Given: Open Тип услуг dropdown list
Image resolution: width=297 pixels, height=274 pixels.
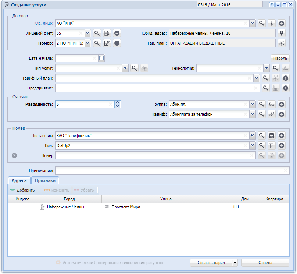Looking at the screenshot, I should pyautogui.click(x=125, y=68).
